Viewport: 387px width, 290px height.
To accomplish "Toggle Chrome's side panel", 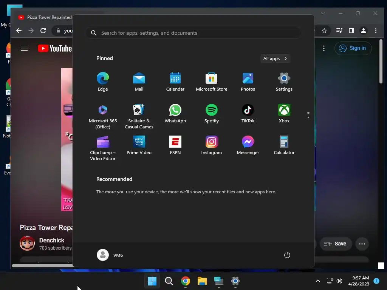I will (351, 31).
